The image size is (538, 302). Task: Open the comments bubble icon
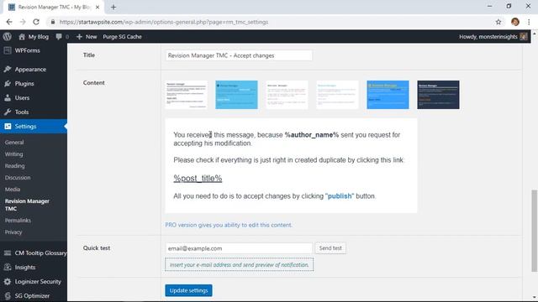62,37
